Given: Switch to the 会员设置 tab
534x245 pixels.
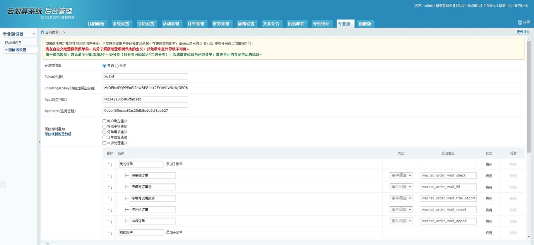Looking at the screenshot, I should (x=146, y=24).
